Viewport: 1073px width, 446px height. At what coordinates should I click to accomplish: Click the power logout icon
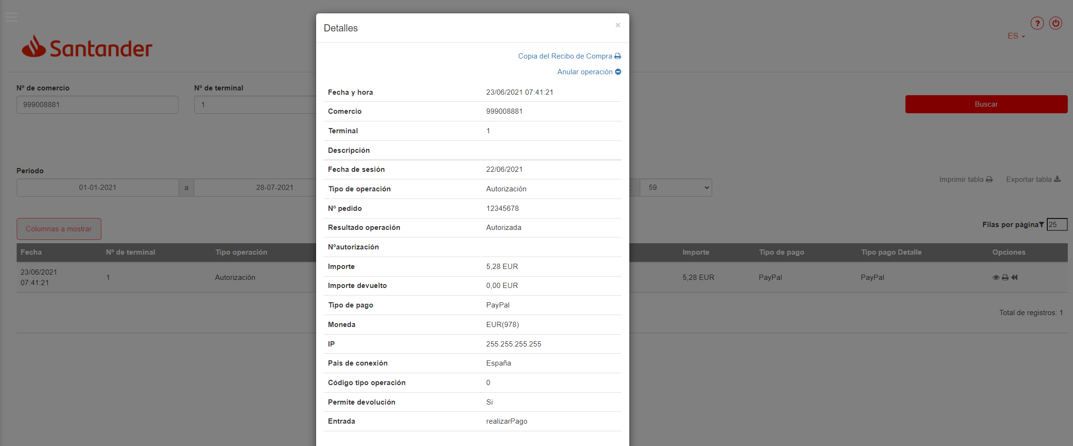click(1055, 23)
